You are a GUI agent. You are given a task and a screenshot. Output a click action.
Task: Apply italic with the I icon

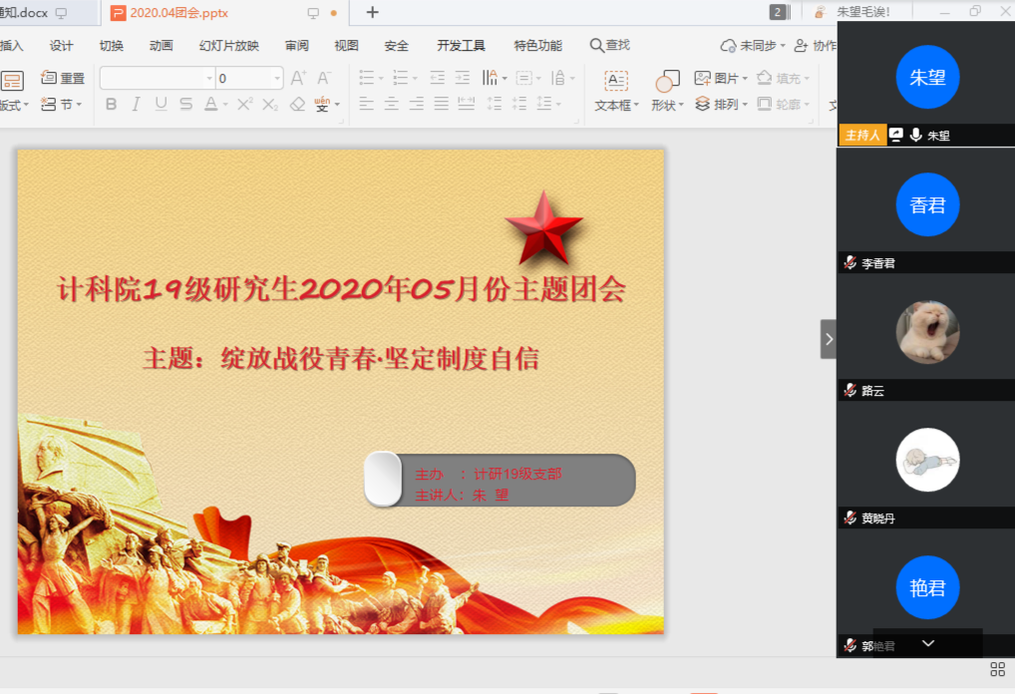point(136,105)
